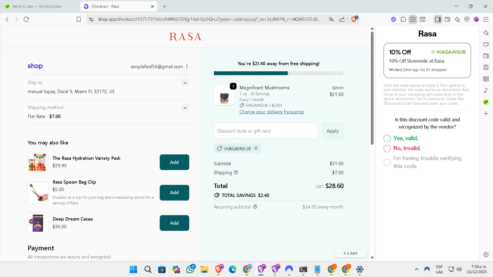
Task: Click recurring subtotal info icon
Action: tap(255, 207)
